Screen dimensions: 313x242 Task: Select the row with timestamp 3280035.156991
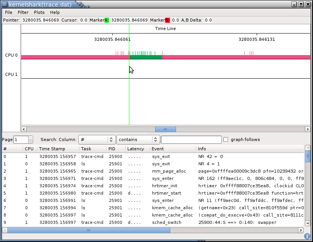click(x=153, y=200)
